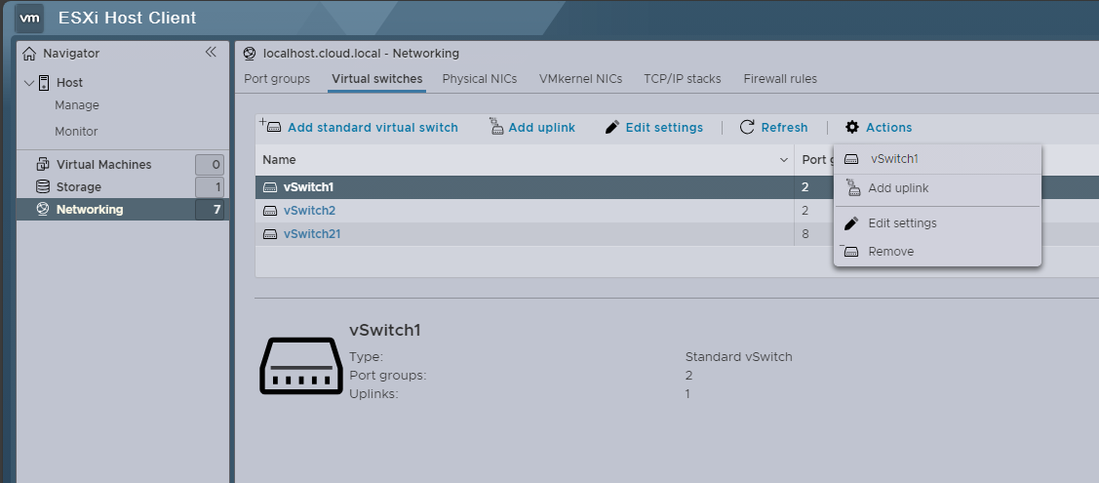
Task: Click the vSwitch1 row switch icon
Action: click(x=270, y=188)
